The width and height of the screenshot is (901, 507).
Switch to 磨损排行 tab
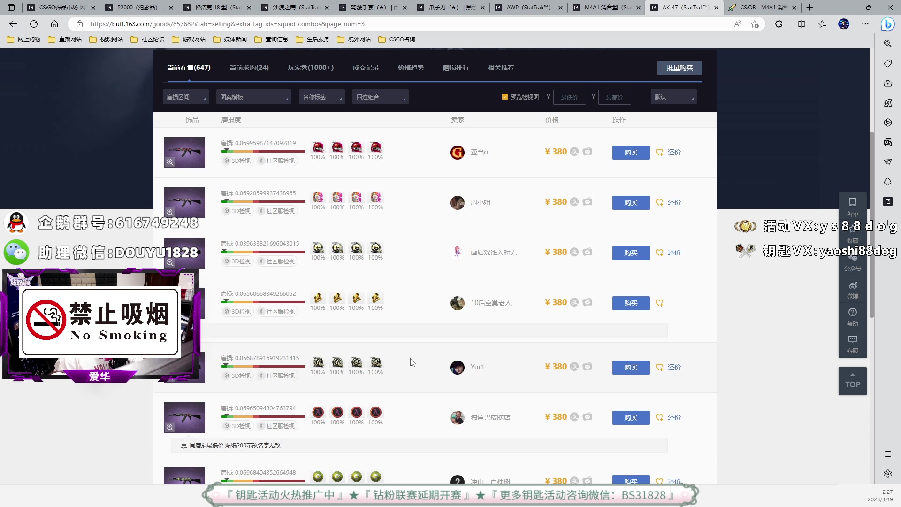pyautogui.click(x=456, y=68)
